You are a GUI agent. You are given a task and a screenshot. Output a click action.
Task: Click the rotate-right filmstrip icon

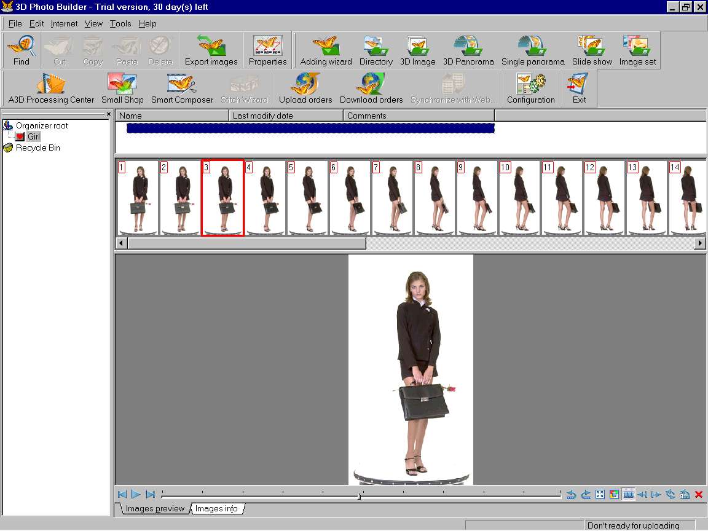(x=586, y=494)
